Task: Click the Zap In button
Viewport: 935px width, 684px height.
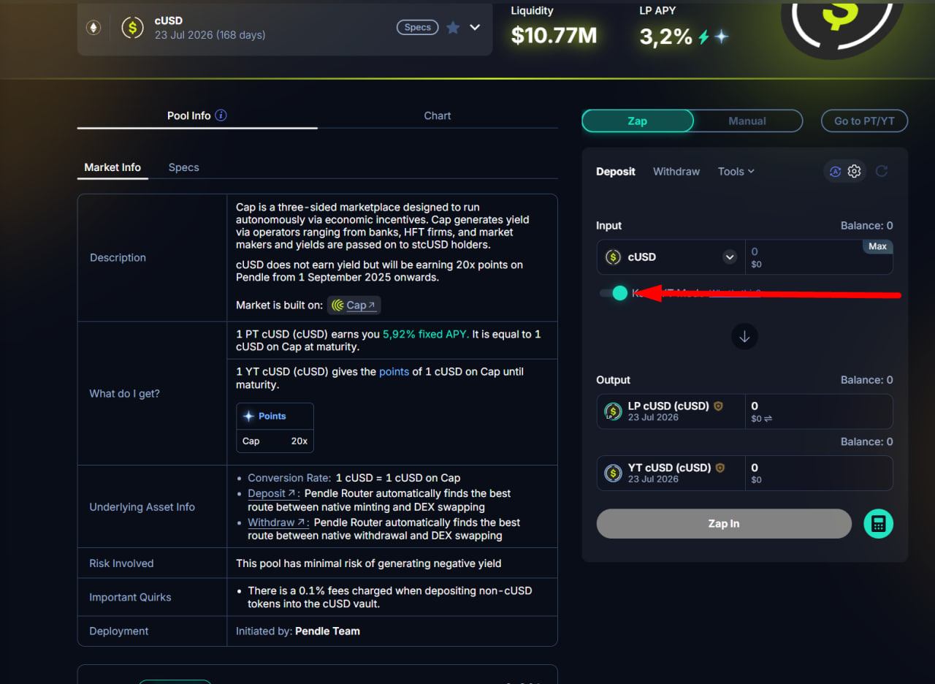Action: (x=724, y=523)
